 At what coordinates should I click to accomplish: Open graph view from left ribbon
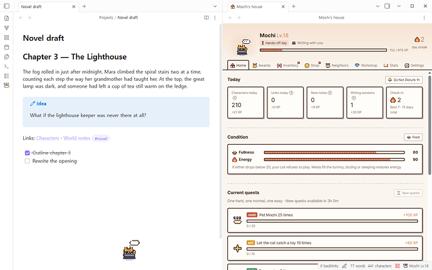[x=7, y=28]
